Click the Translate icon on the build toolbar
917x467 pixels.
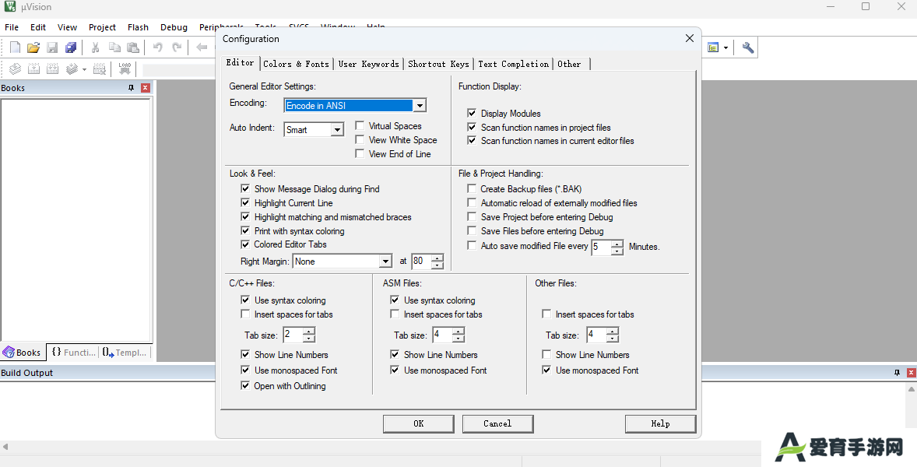click(x=16, y=69)
